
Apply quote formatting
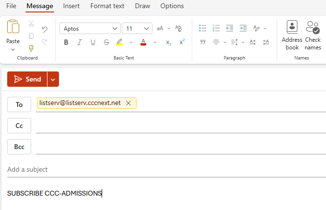tap(203, 42)
